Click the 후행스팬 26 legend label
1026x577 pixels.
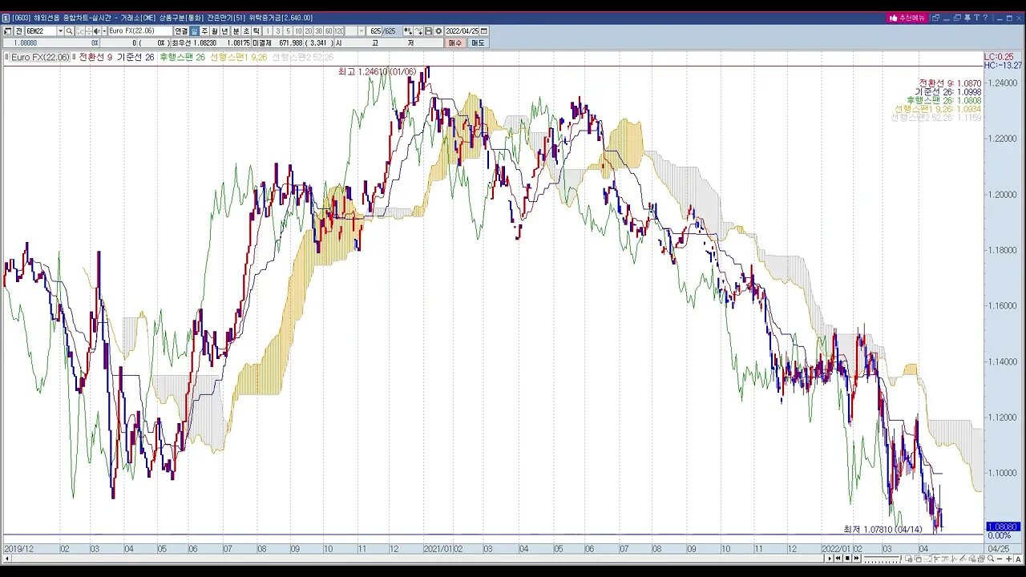pyautogui.click(x=182, y=57)
